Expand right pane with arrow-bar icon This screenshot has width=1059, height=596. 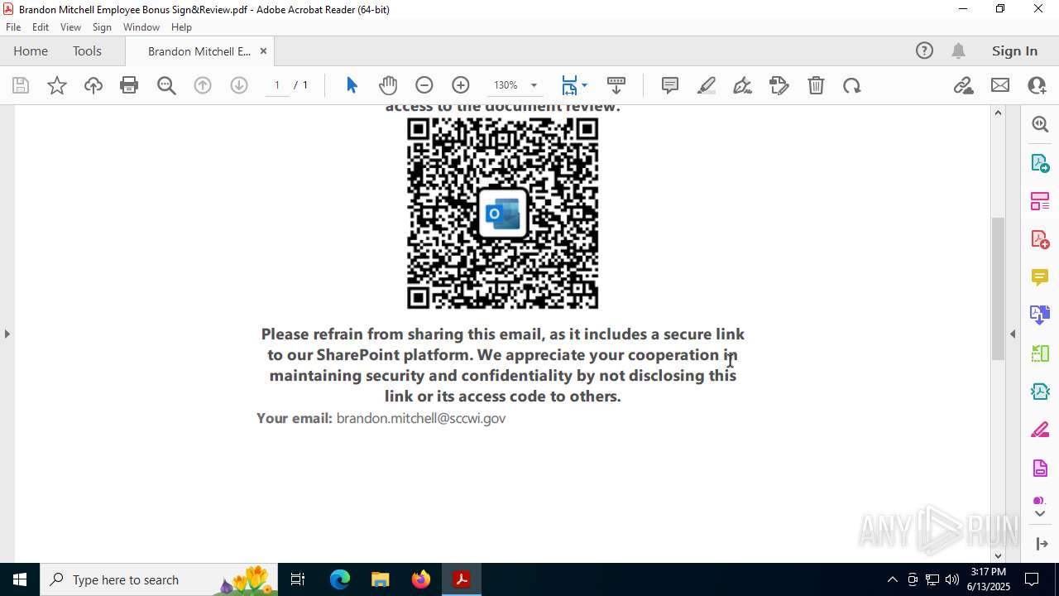click(1042, 544)
